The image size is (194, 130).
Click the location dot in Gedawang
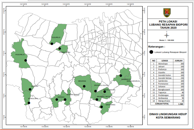pyautogui.click(x=101, y=107)
